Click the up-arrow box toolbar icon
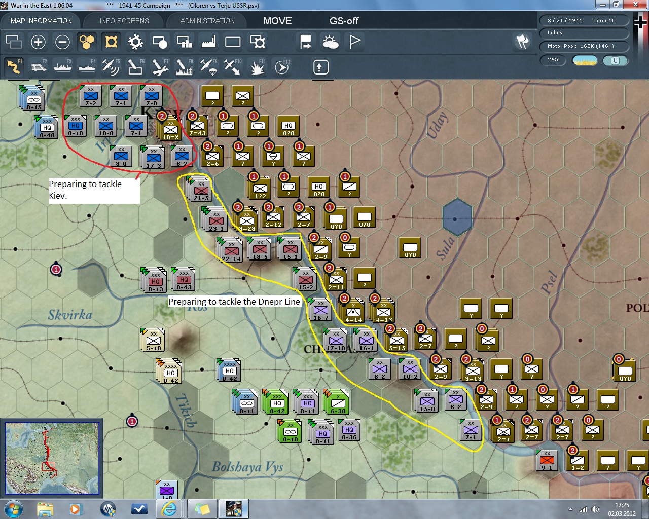The height and width of the screenshot is (519, 649). 320,67
